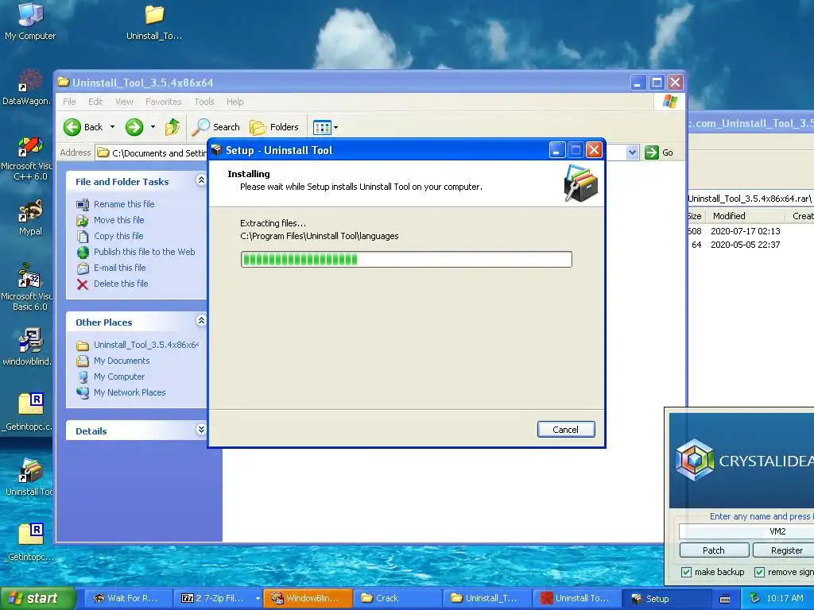Open Forward button history dropdown arrow

click(153, 127)
